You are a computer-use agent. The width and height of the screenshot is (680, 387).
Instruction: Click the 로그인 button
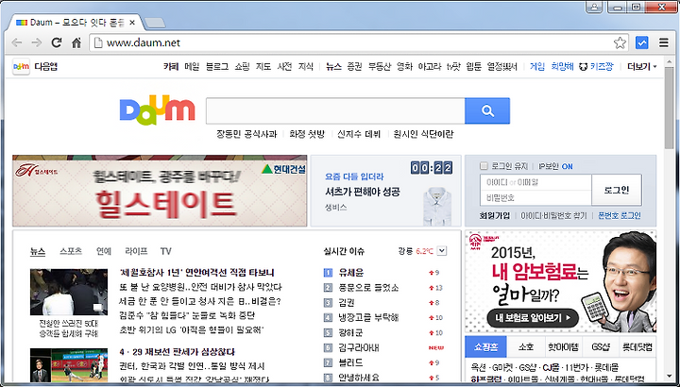coord(617,190)
